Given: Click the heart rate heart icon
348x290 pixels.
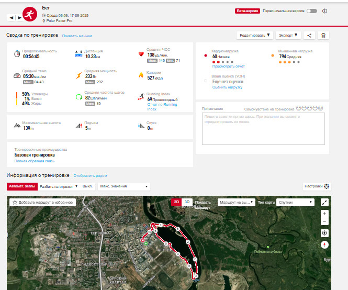Looking at the screenshot, I should point(141,54).
